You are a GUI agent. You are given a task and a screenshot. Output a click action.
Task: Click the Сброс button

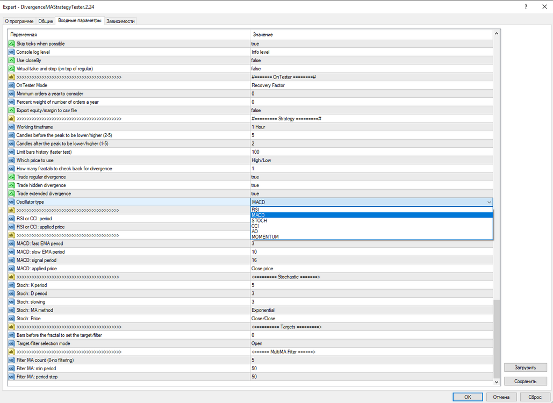535,397
